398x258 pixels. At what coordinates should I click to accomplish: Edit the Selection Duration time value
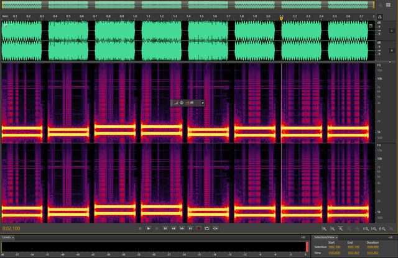point(373,247)
